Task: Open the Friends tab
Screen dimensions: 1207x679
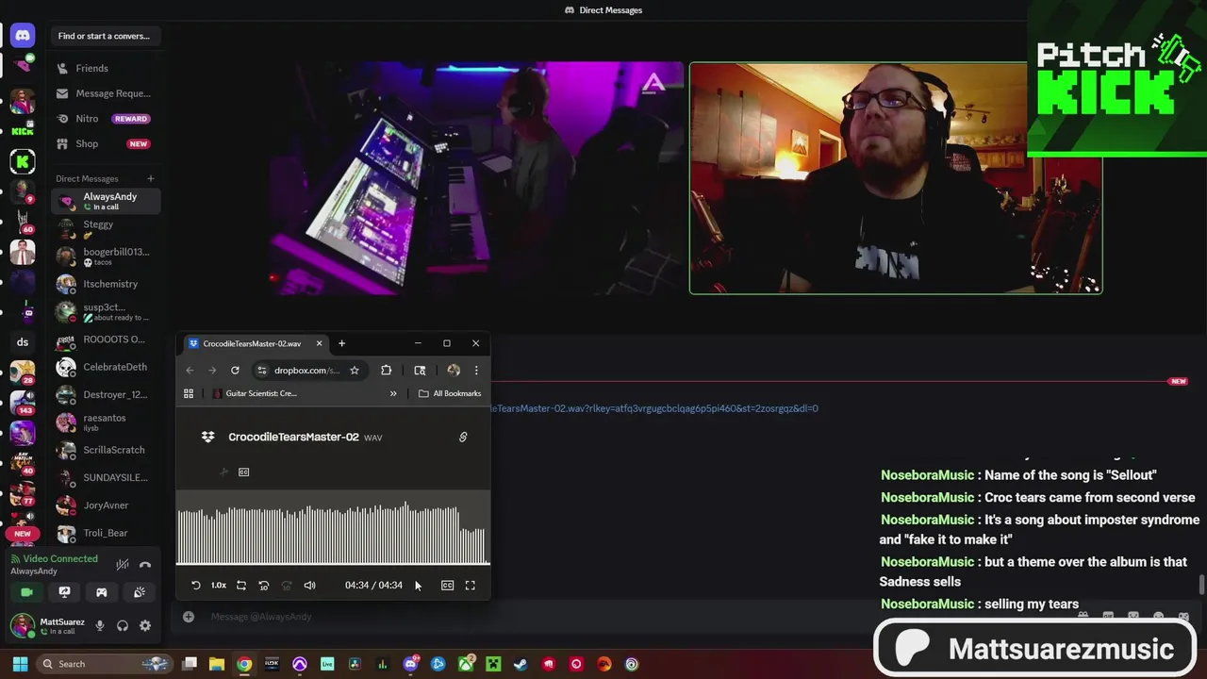Action: point(105,68)
